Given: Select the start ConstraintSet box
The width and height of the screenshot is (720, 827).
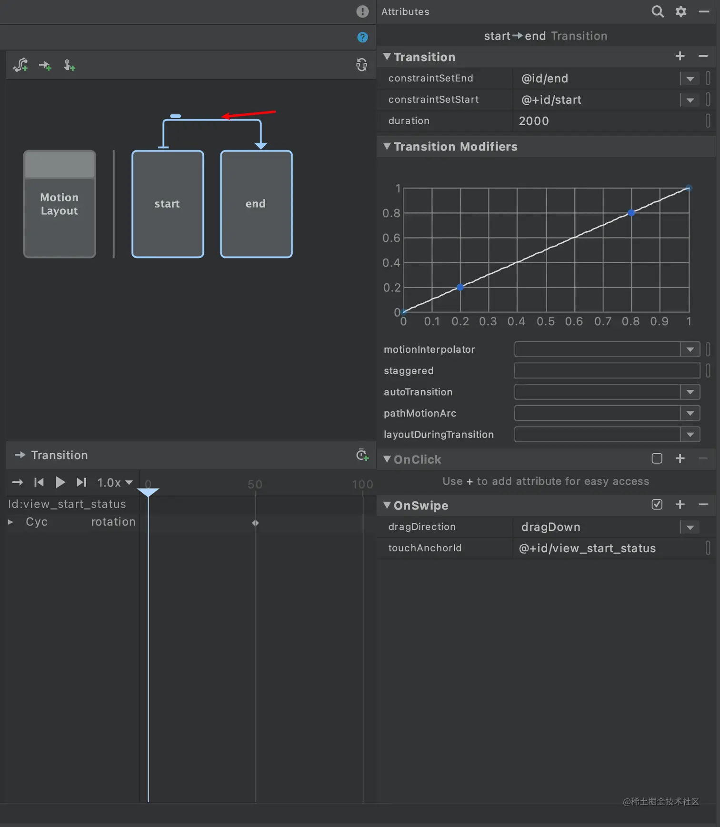Looking at the screenshot, I should pos(168,204).
